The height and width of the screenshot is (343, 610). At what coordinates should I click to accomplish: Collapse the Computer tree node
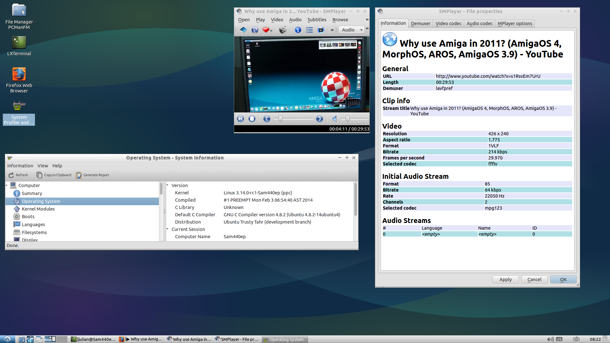[x=7, y=185]
